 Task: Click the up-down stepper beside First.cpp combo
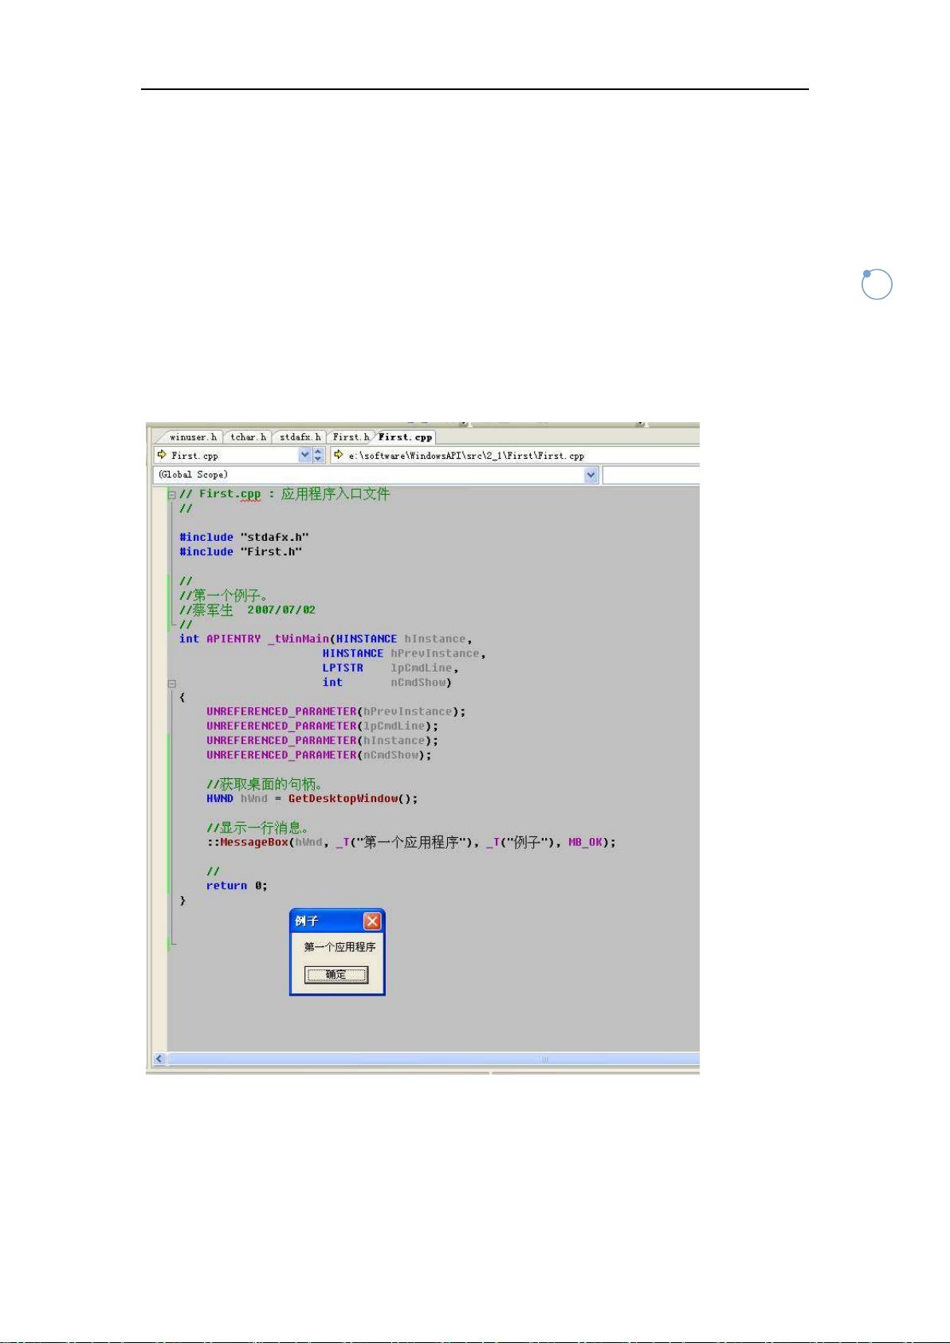[318, 456]
